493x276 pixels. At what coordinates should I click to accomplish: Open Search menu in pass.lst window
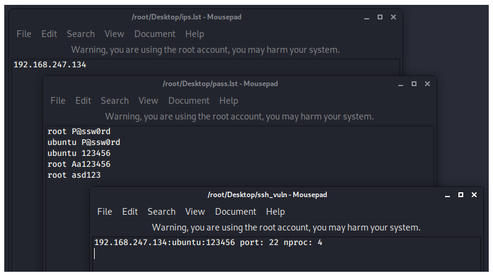point(115,101)
